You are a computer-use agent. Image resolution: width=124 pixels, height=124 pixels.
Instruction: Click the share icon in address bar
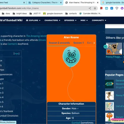point(90,8)
